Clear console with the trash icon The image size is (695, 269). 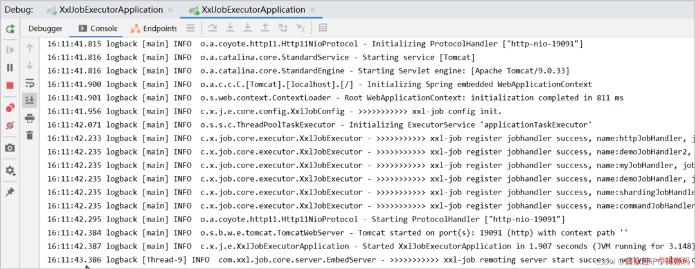pos(30,135)
